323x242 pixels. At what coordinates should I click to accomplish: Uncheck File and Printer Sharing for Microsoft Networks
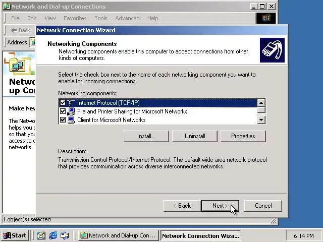(x=63, y=111)
